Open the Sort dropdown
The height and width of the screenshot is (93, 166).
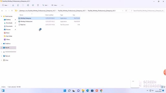pyautogui.click(x=46, y=5)
